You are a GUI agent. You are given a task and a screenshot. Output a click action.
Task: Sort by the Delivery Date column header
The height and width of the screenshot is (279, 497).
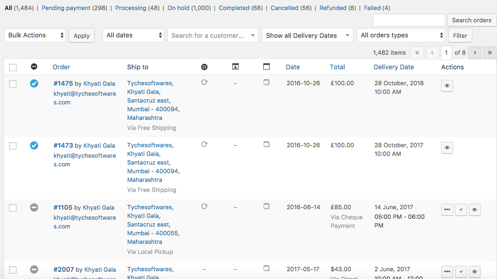point(394,67)
